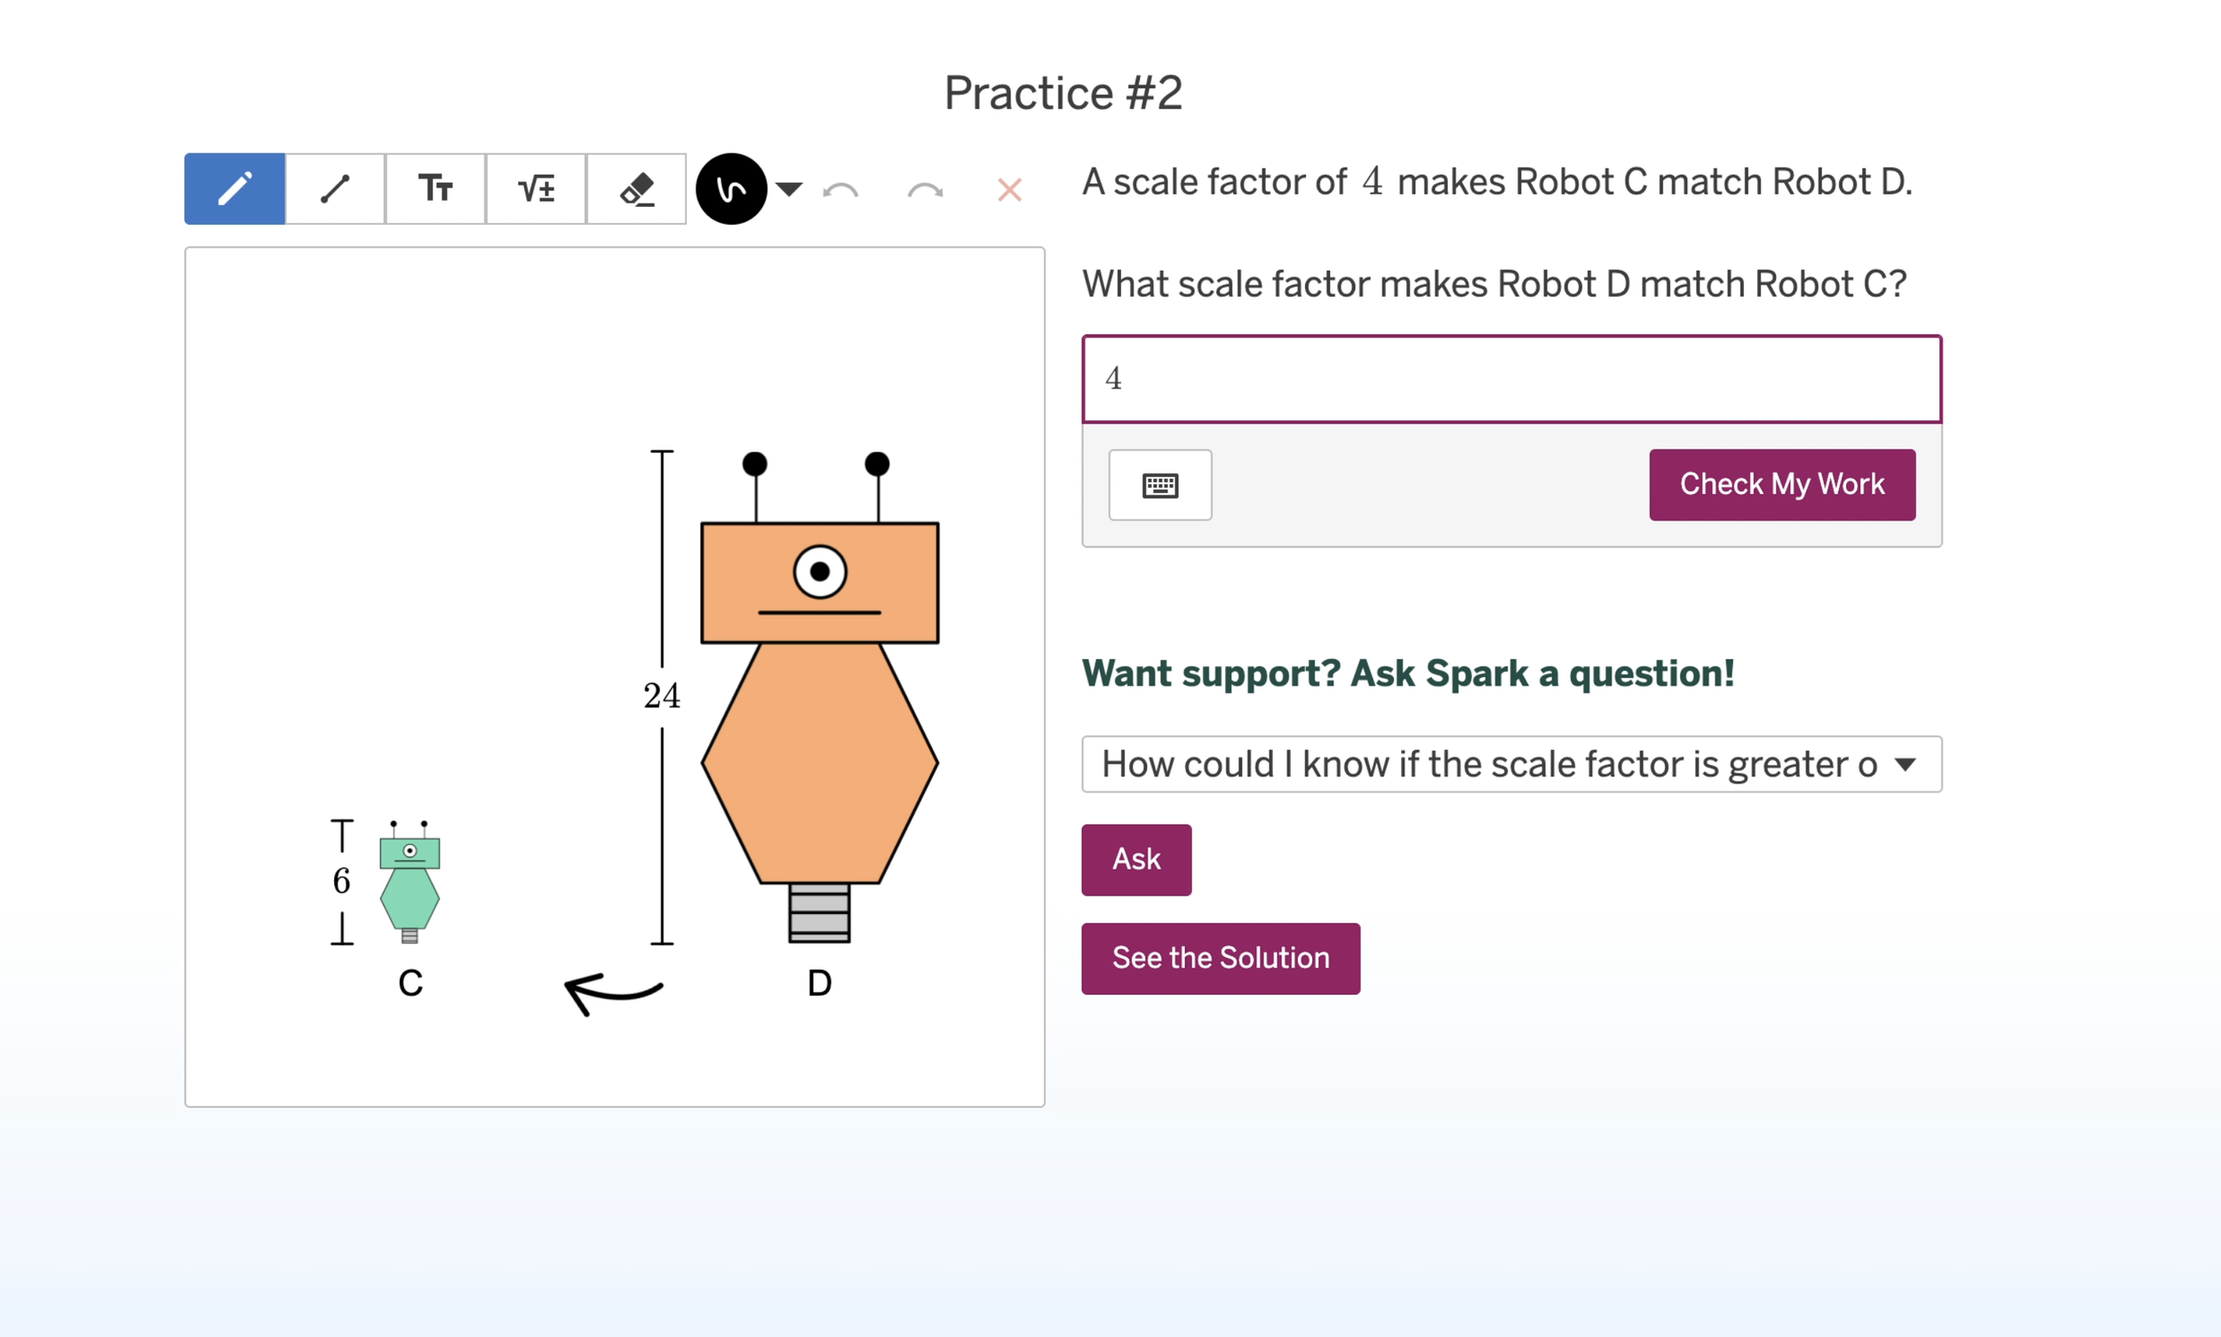Screen dimensions: 2221x1337
Task: Select the pencil drawing tool
Action: tap(235, 188)
